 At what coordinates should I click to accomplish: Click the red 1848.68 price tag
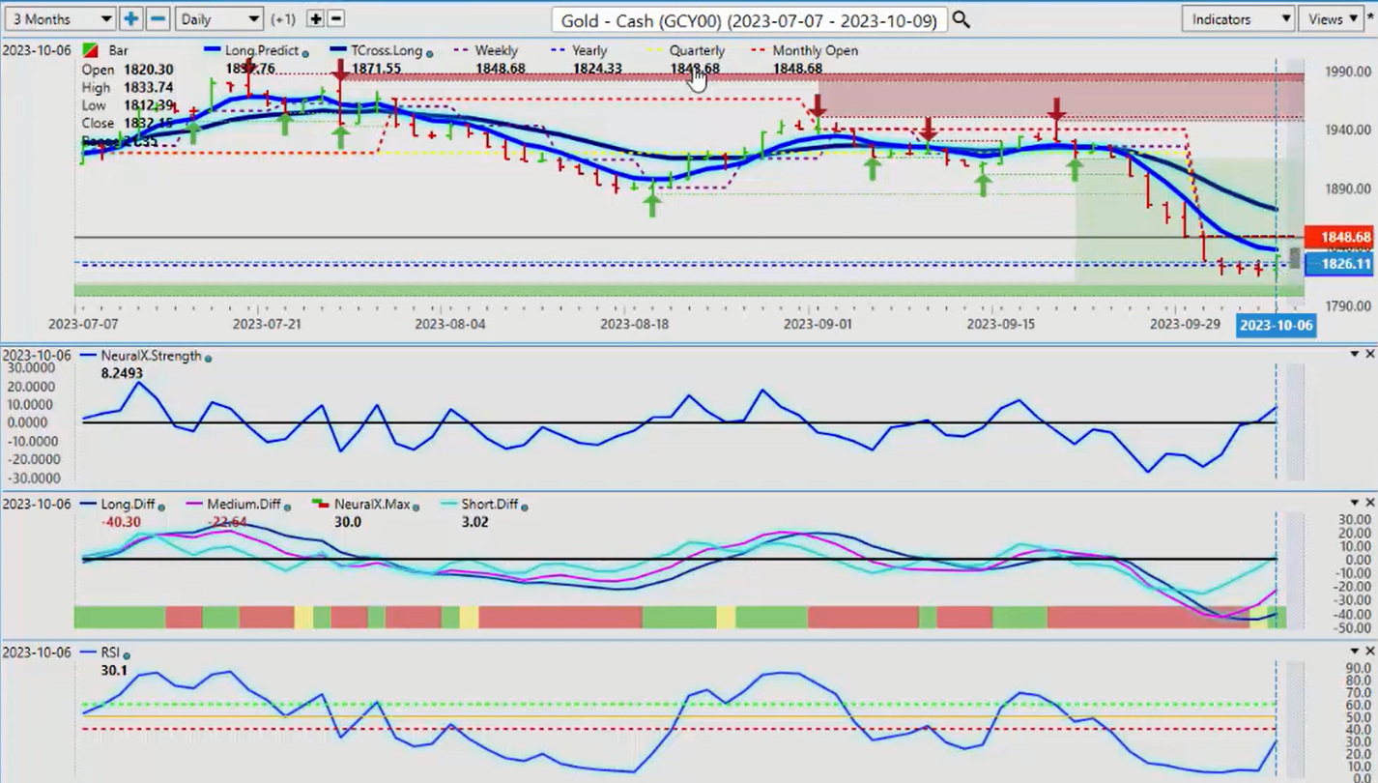[1337, 237]
